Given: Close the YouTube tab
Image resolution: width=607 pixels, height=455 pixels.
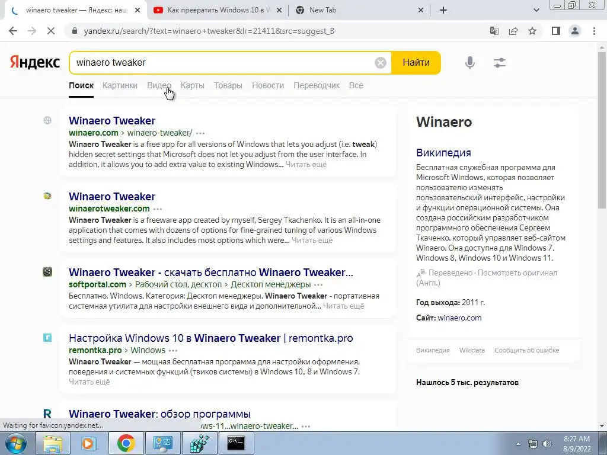Looking at the screenshot, I should 279,11.
